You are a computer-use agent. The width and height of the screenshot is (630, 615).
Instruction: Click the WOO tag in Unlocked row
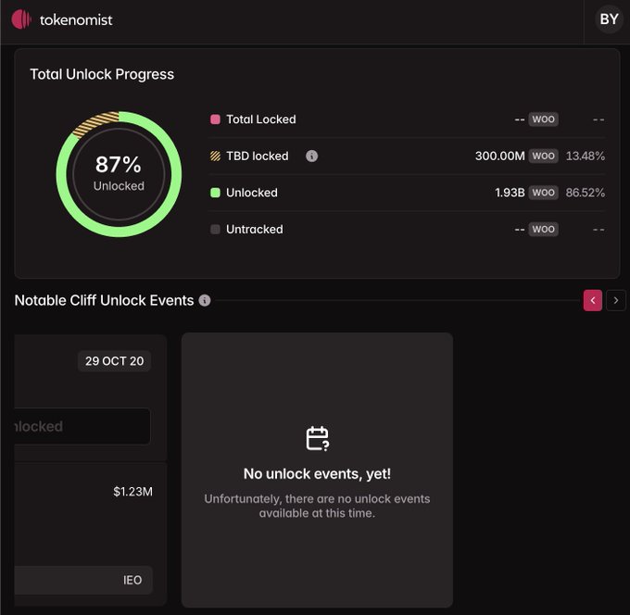pyautogui.click(x=543, y=193)
